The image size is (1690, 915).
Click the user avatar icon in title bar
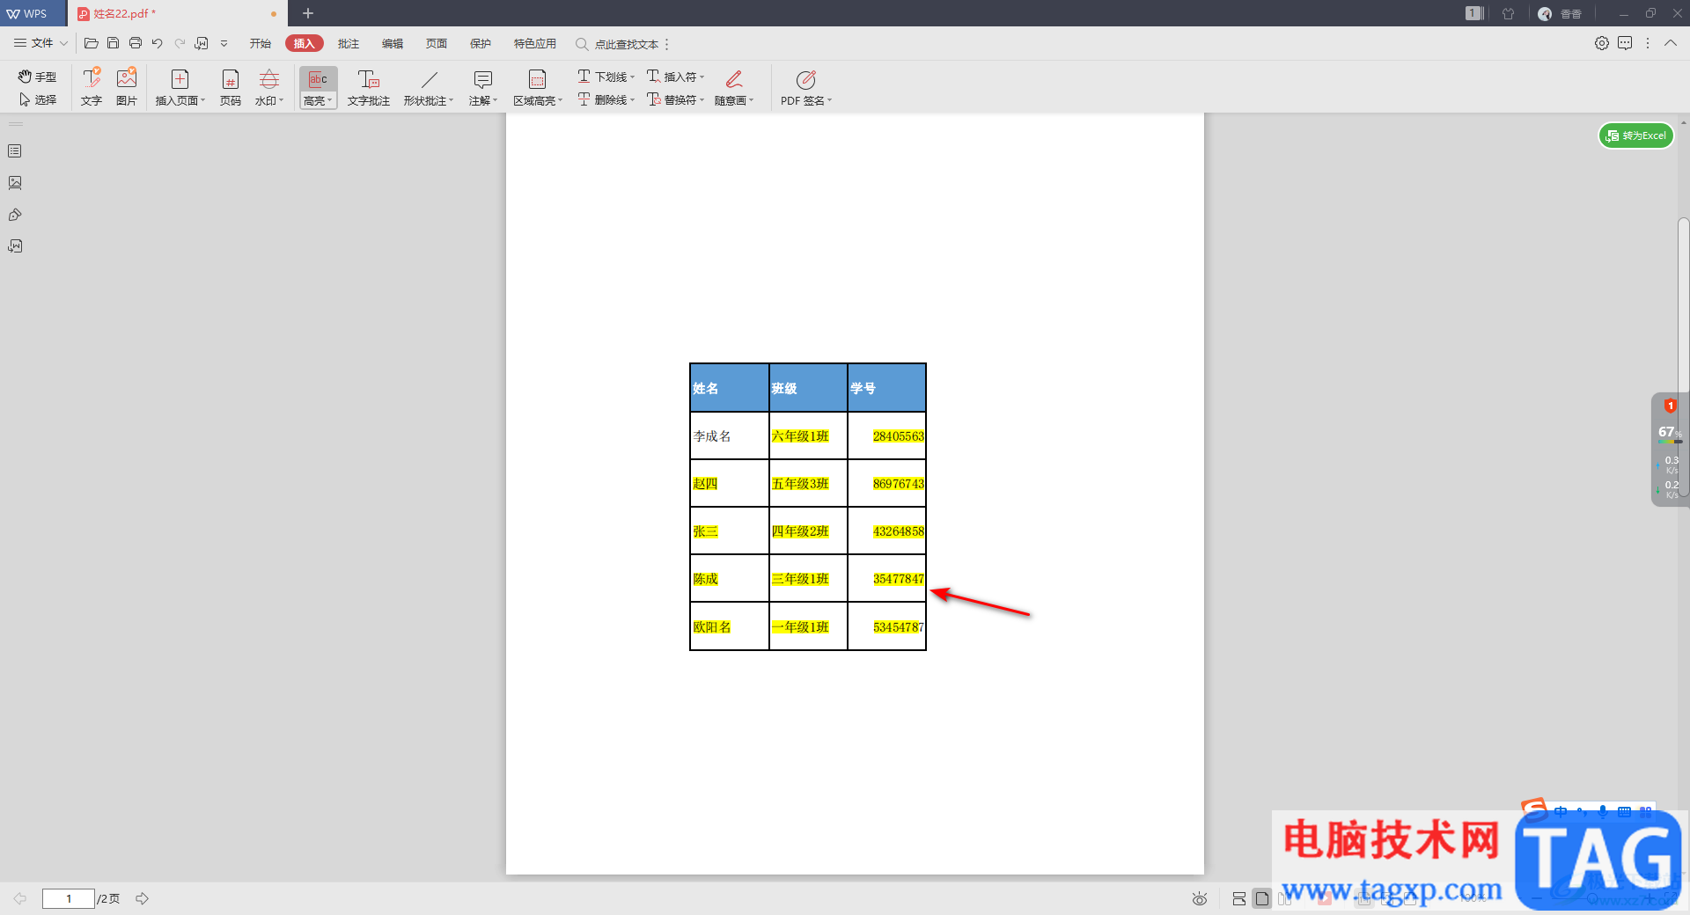click(x=1545, y=13)
